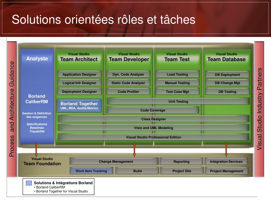Select the Logical Infr Designer box
This screenshot has height=203, width=271.
tap(79, 83)
